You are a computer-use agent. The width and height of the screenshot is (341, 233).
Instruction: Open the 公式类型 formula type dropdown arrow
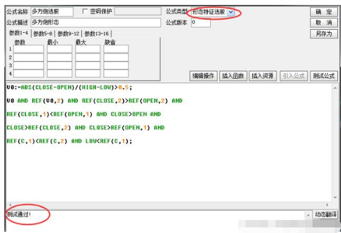coord(231,12)
